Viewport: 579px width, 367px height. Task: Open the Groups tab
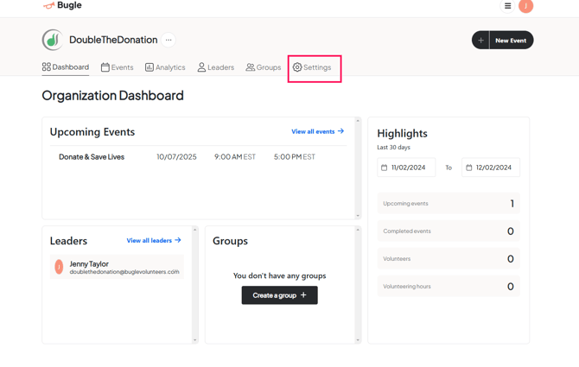(x=264, y=67)
